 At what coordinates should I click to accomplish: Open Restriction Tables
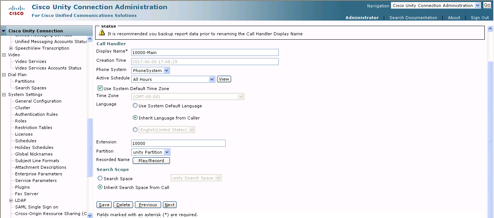pyautogui.click(x=34, y=128)
